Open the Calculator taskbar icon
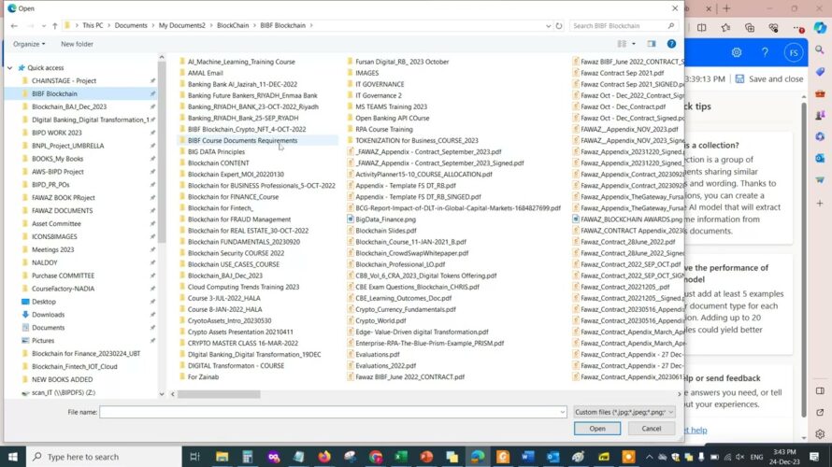 pyautogui.click(x=248, y=457)
